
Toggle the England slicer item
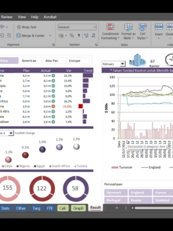(140, 193)
